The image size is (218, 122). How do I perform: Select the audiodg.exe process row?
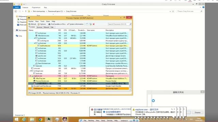[x=79, y=41]
